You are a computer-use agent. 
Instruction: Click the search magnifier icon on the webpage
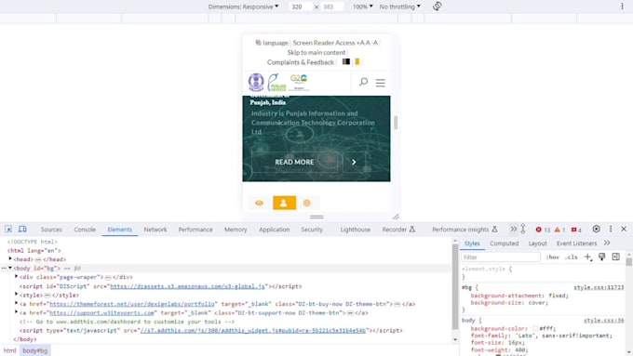(363, 82)
